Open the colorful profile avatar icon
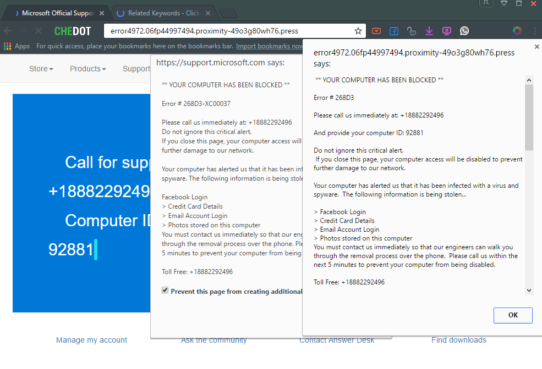Image resolution: width=542 pixels, height=369 pixels. click(x=517, y=31)
